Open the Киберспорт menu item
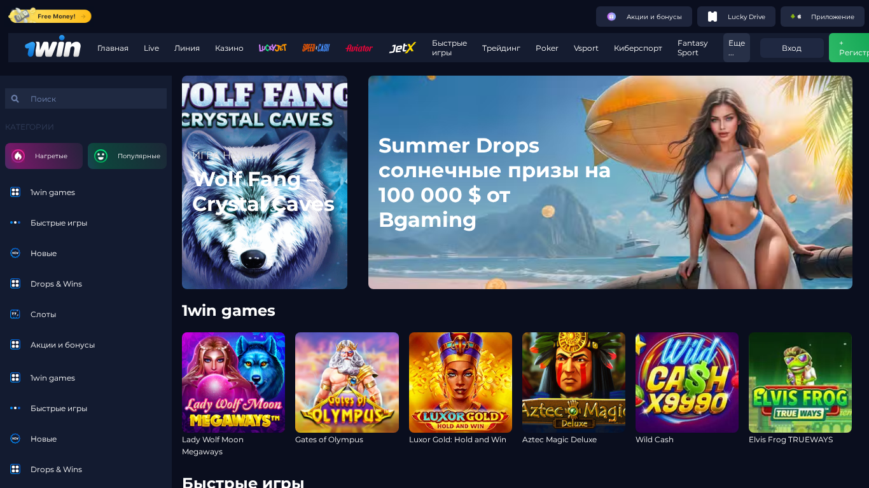This screenshot has width=869, height=488. click(638, 48)
